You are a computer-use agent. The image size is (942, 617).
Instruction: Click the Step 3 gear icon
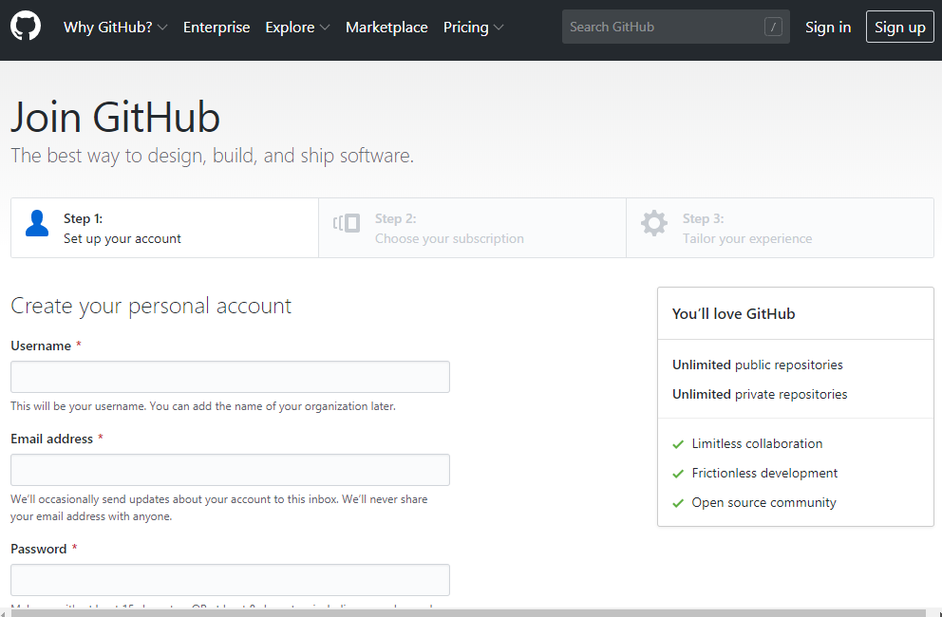pos(653,224)
